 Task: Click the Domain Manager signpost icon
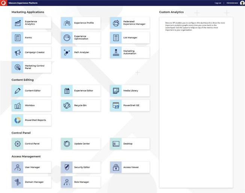18,182
